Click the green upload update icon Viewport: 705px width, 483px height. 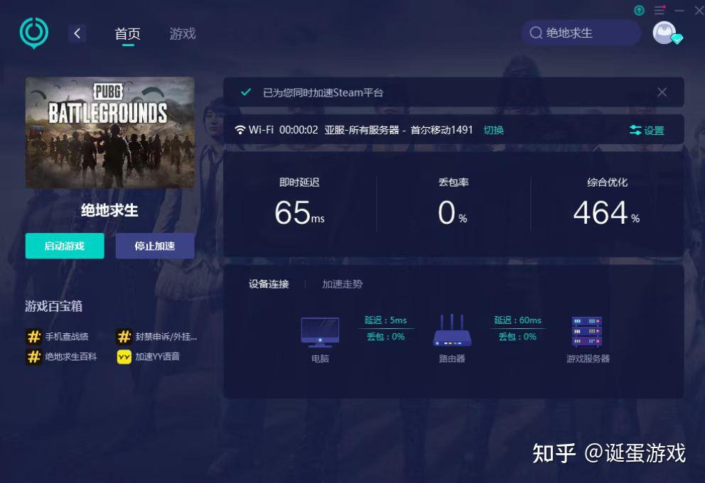click(639, 10)
